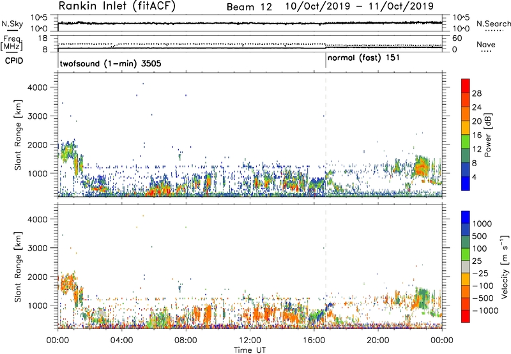The width and height of the screenshot is (511, 354).
Task: Click the 'Power [dB]' colorbar label
Action: pos(487,135)
